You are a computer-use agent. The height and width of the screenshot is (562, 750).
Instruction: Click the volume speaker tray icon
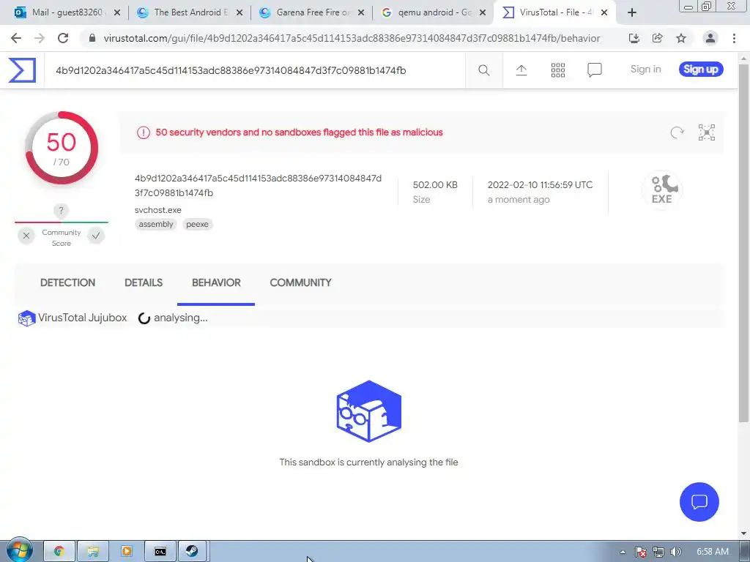coord(675,552)
